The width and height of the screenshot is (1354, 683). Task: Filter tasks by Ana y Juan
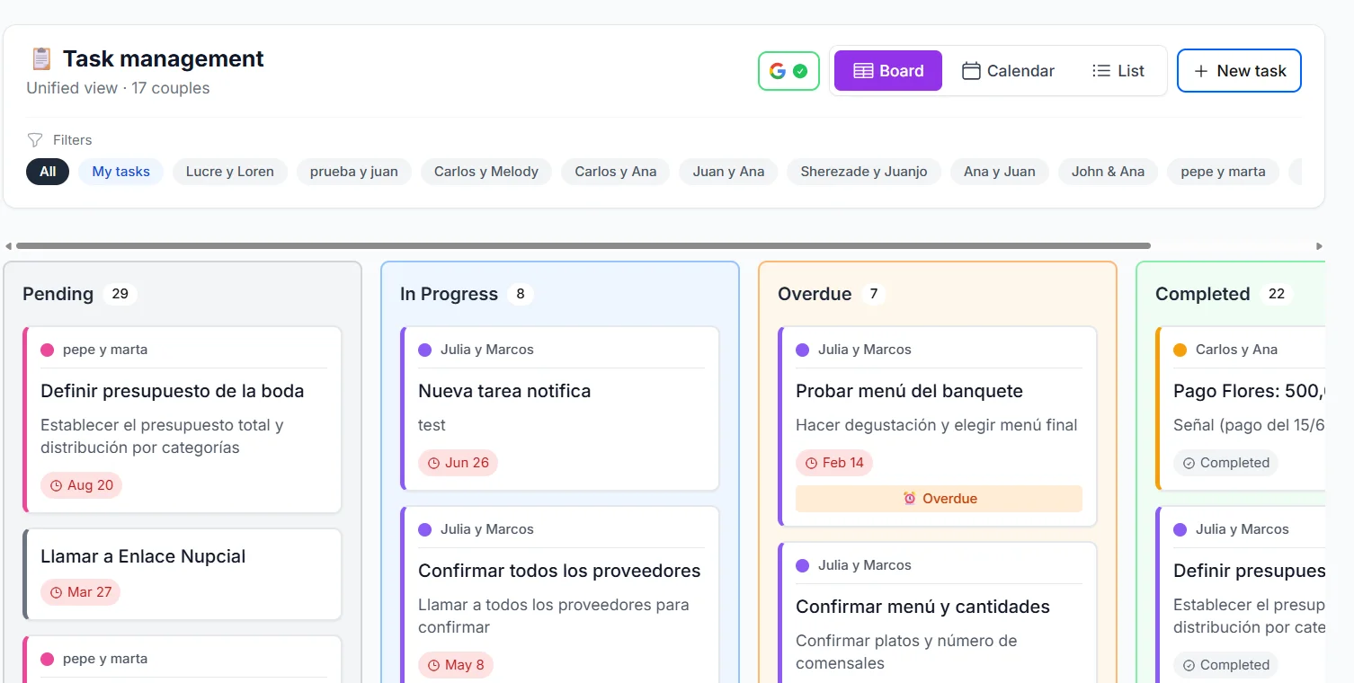tap(1000, 172)
